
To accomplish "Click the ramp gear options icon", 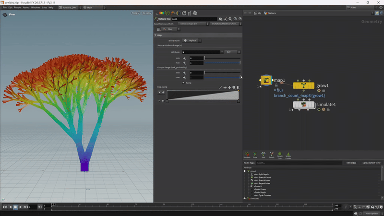I will pyautogui.click(x=234, y=87).
